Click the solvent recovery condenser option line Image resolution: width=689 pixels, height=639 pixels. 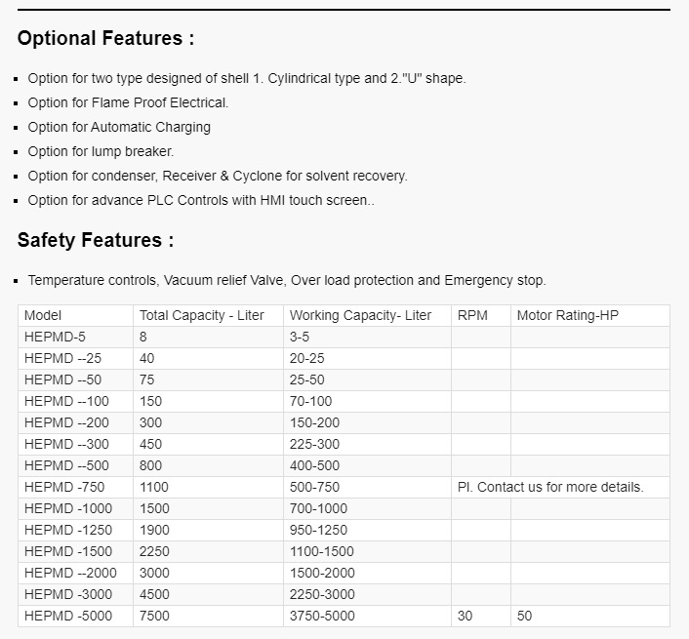[x=218, y=176]
